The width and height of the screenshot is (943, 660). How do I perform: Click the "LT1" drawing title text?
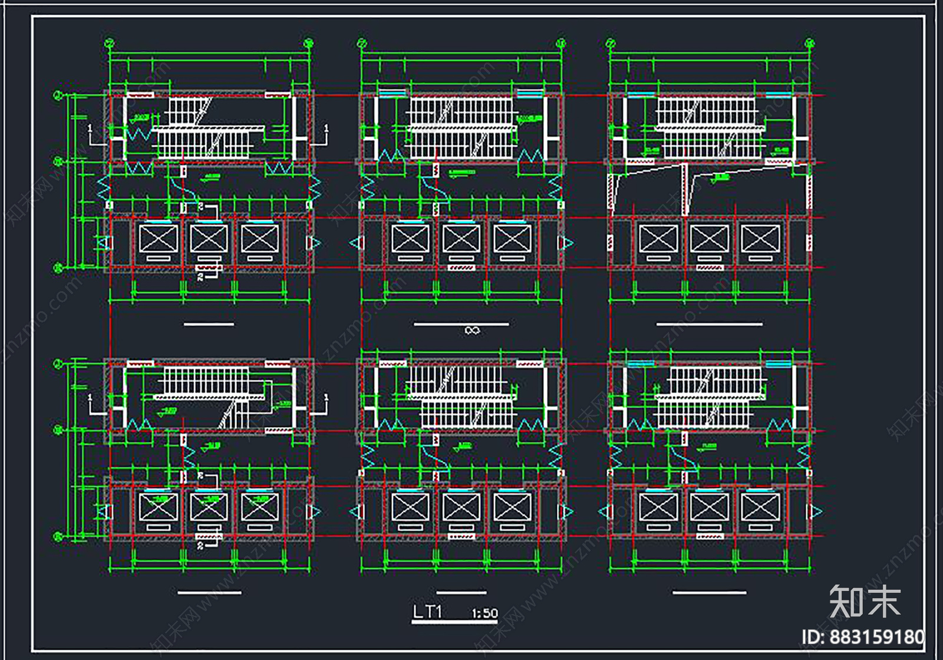pos(427,612)
